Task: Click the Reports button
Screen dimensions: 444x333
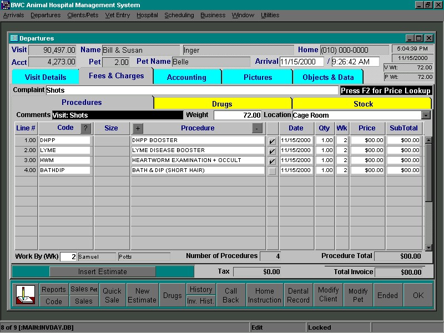Action: click(54, 289)
